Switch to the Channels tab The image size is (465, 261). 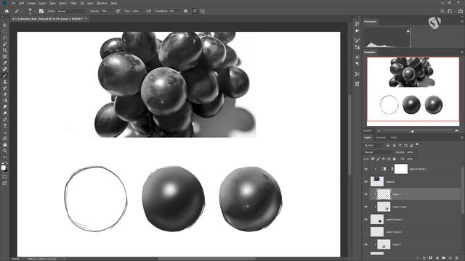381,138
